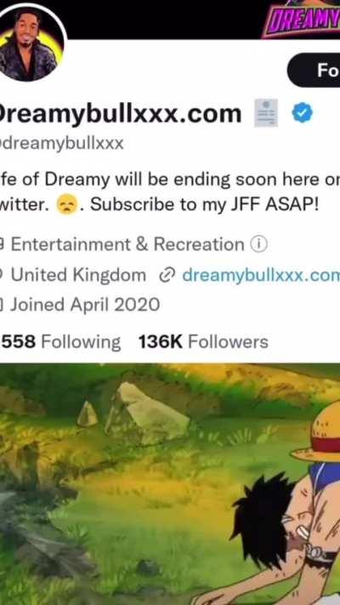Click the Joined April 2020 date
340x605 pixels.
[85, 305]
